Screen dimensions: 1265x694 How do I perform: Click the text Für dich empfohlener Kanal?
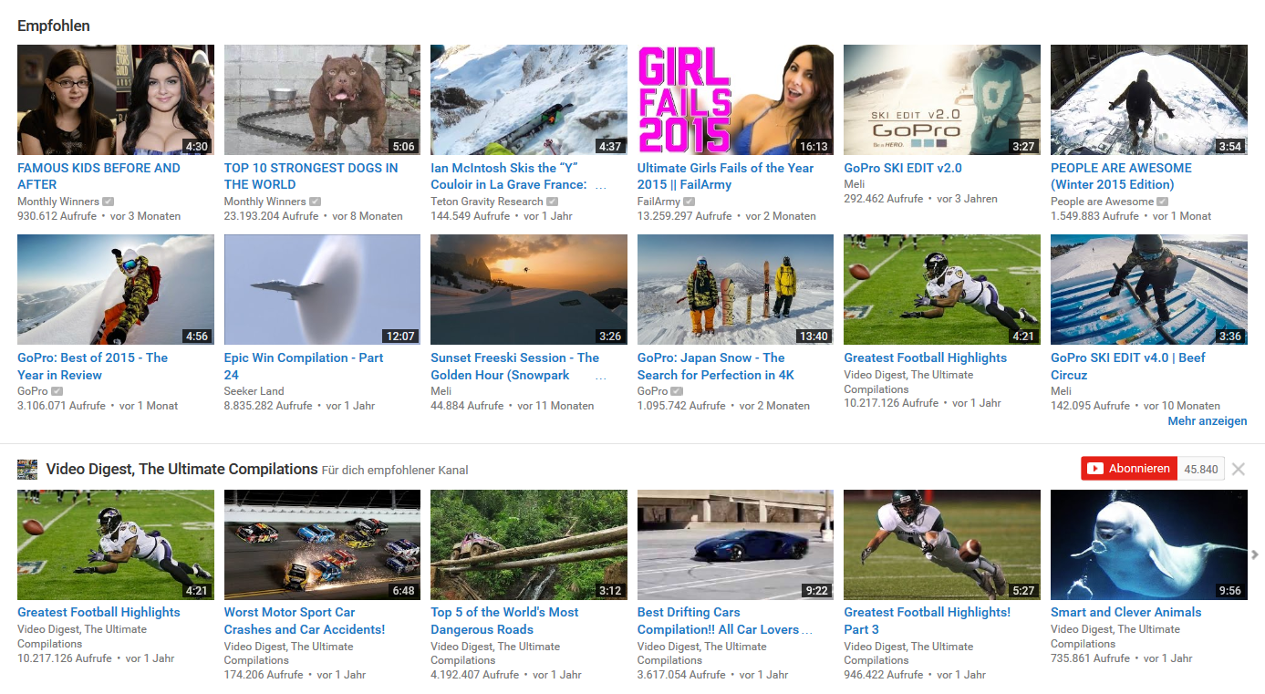click(x=395, y=471)
